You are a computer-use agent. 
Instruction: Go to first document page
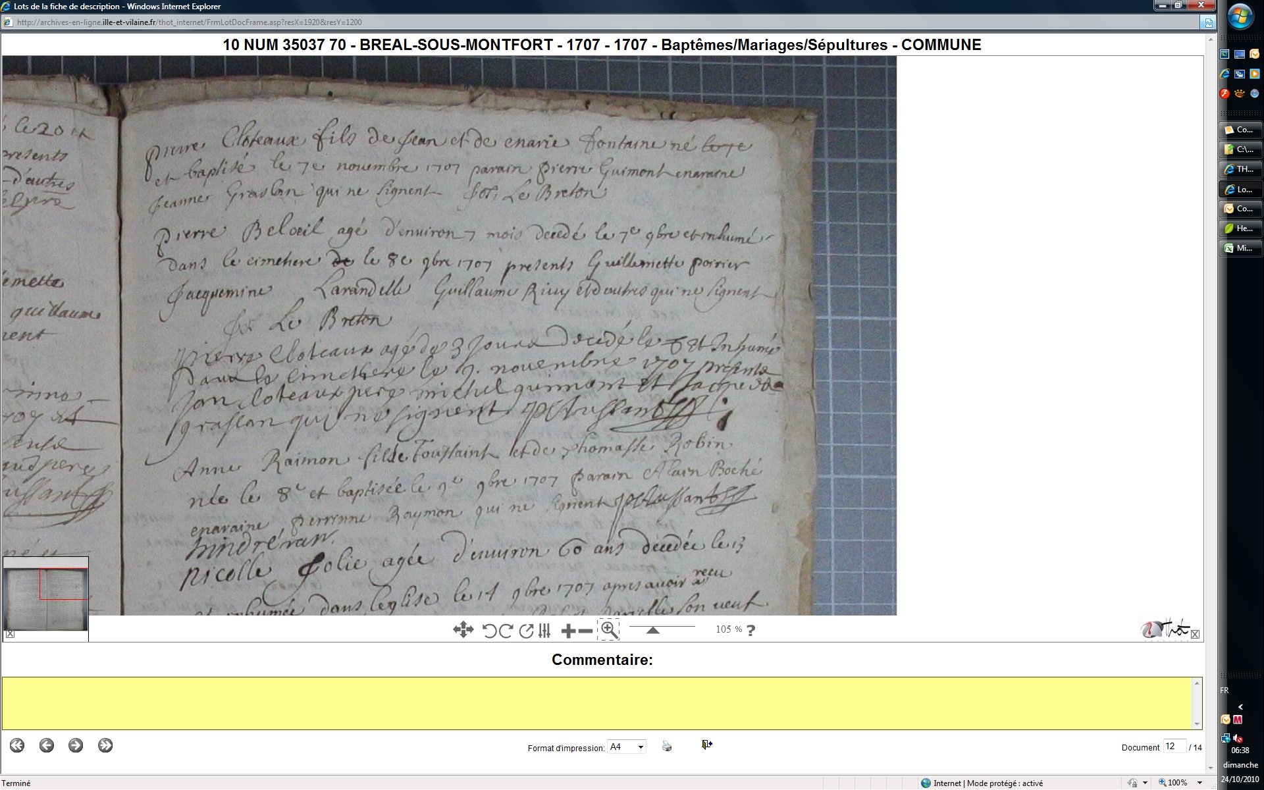17,745
